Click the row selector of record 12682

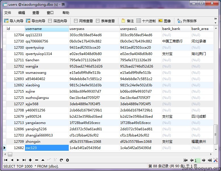point(4,148)
